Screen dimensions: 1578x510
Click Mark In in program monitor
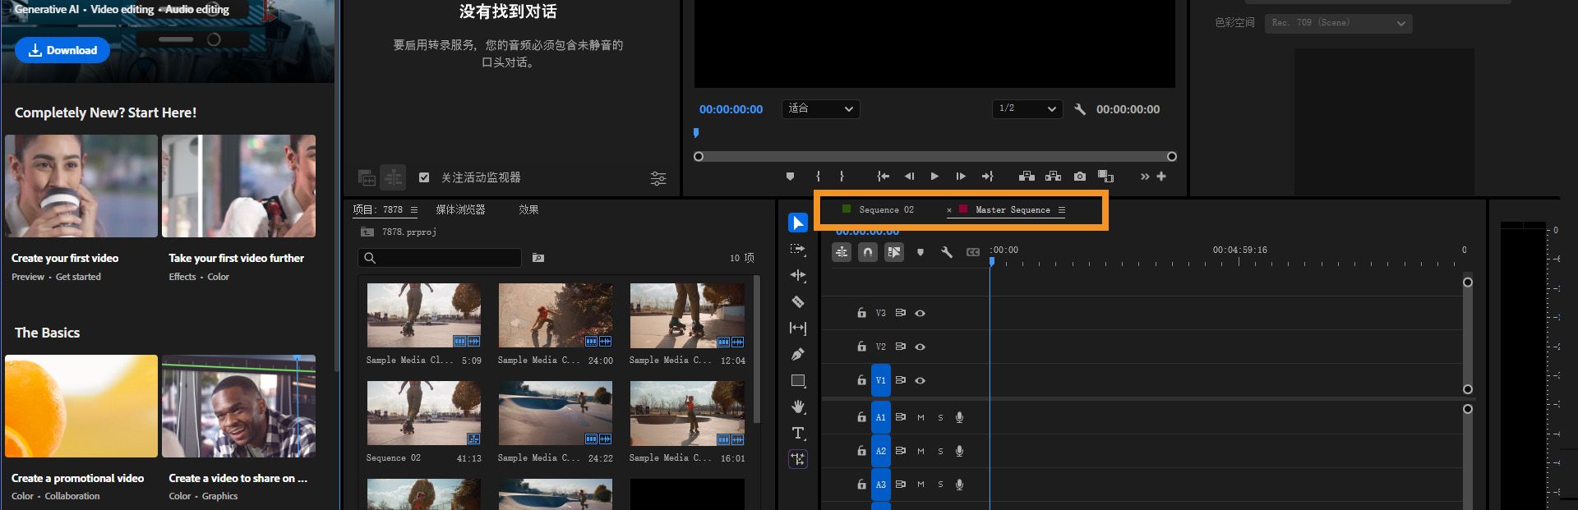click(x=818, y=177)
